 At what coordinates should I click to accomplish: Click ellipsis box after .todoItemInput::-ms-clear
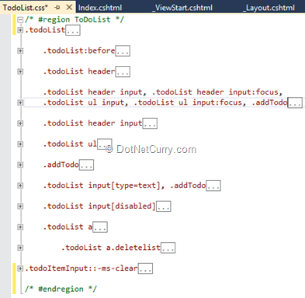145,269
